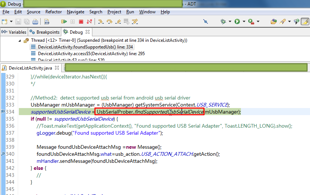Open the Refactor menu

tap(54, 12)
